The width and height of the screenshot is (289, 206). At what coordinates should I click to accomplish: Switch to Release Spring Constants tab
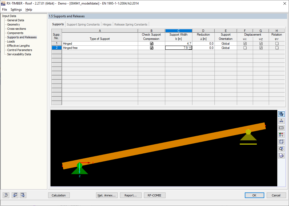point(131,24)
